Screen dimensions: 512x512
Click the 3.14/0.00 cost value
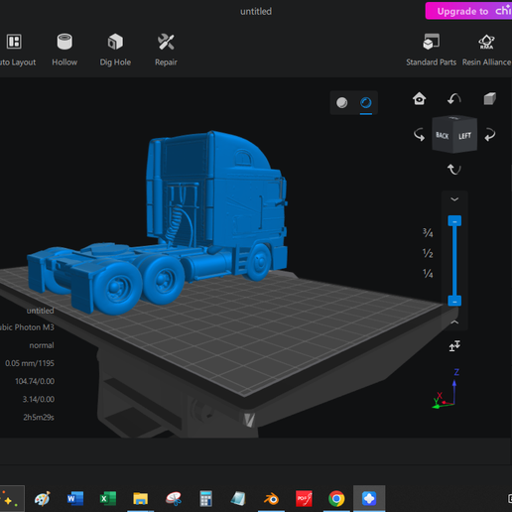click(x=39, y=399)
